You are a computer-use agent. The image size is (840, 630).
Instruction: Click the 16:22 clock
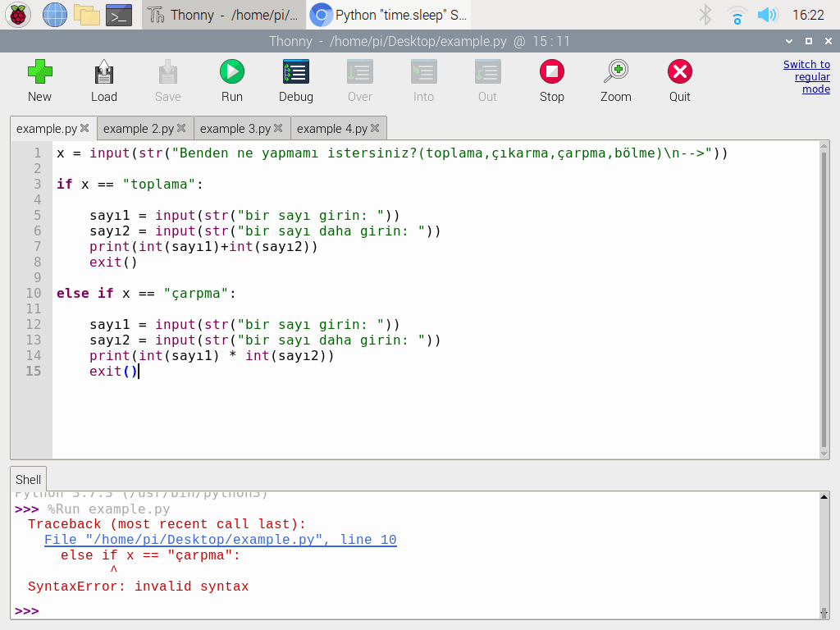808,15
